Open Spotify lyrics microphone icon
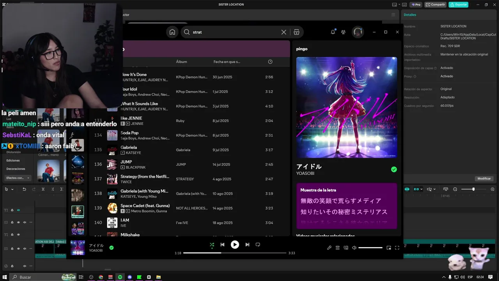Image resolution: width=499 pixels, height=281 pixels. (329, 247)
